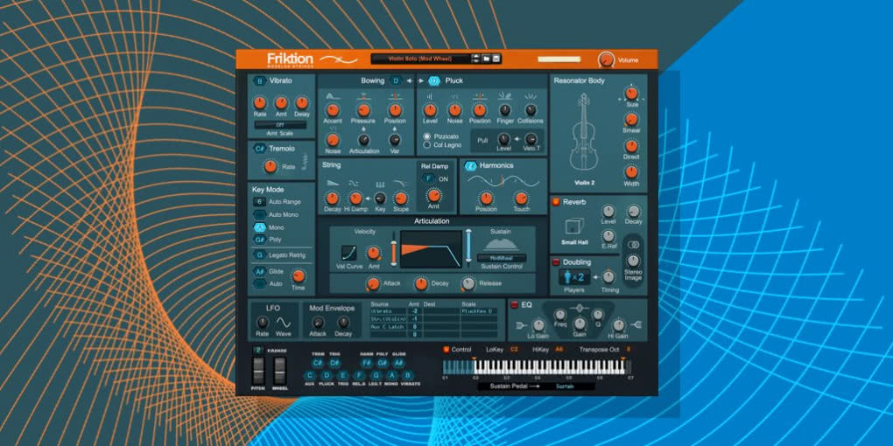Click the Bowing Articulation knob

[364, 140]
